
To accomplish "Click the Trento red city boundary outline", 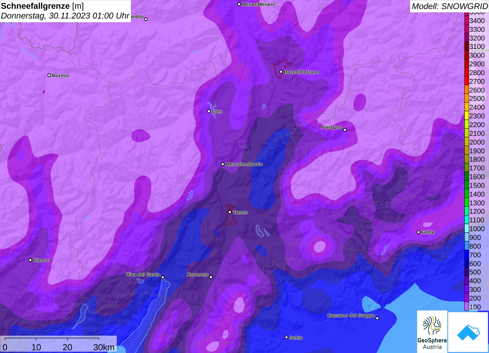I will (x=231, y=215).
